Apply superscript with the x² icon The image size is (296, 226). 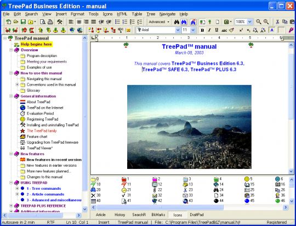pyautogui.click(x=241, y=30)
